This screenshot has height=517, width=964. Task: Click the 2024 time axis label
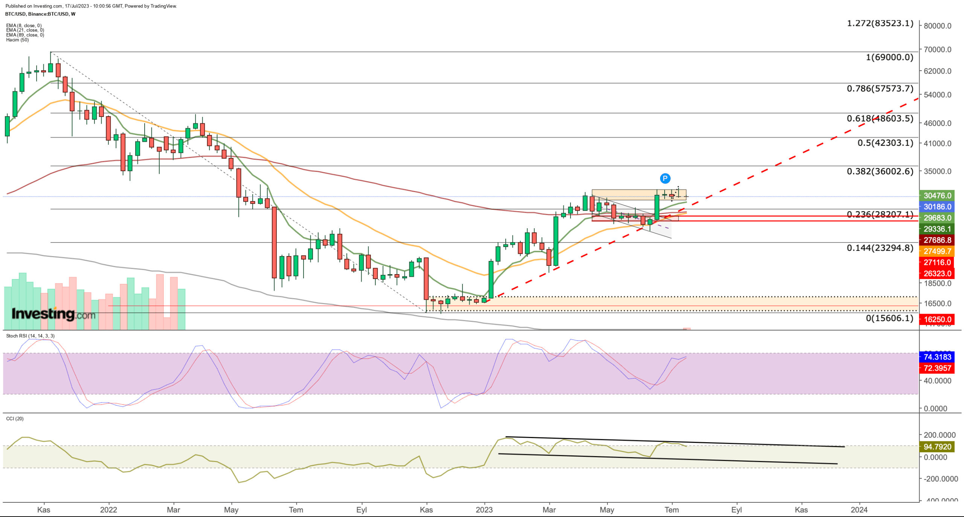[x=859, y=510]
